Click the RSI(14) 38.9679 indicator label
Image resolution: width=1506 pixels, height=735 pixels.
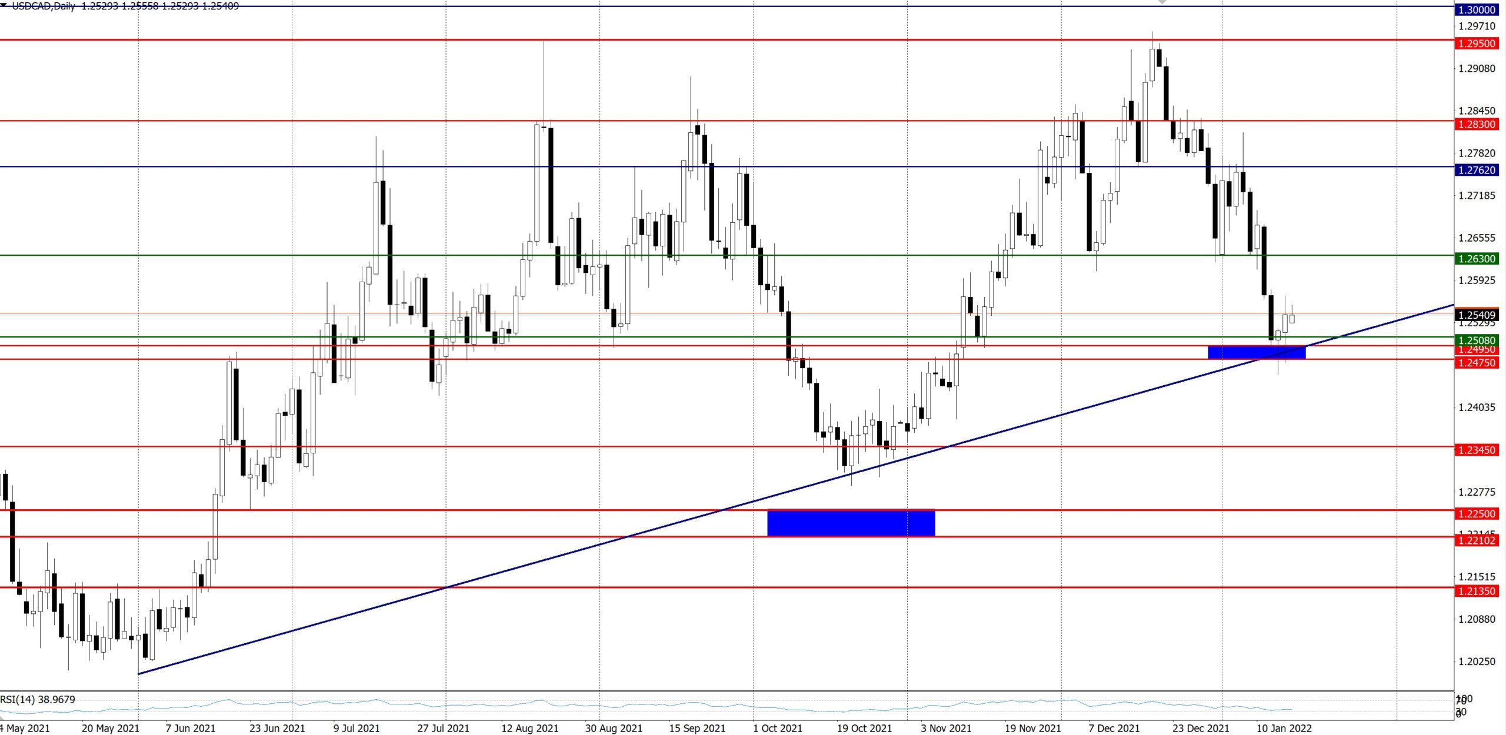38,700
